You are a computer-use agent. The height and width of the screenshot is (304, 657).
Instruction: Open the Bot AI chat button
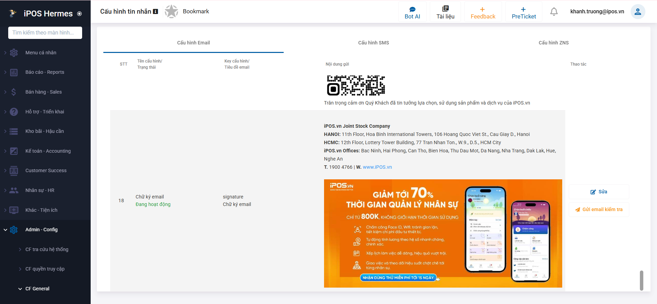click(x=412, y=12)
